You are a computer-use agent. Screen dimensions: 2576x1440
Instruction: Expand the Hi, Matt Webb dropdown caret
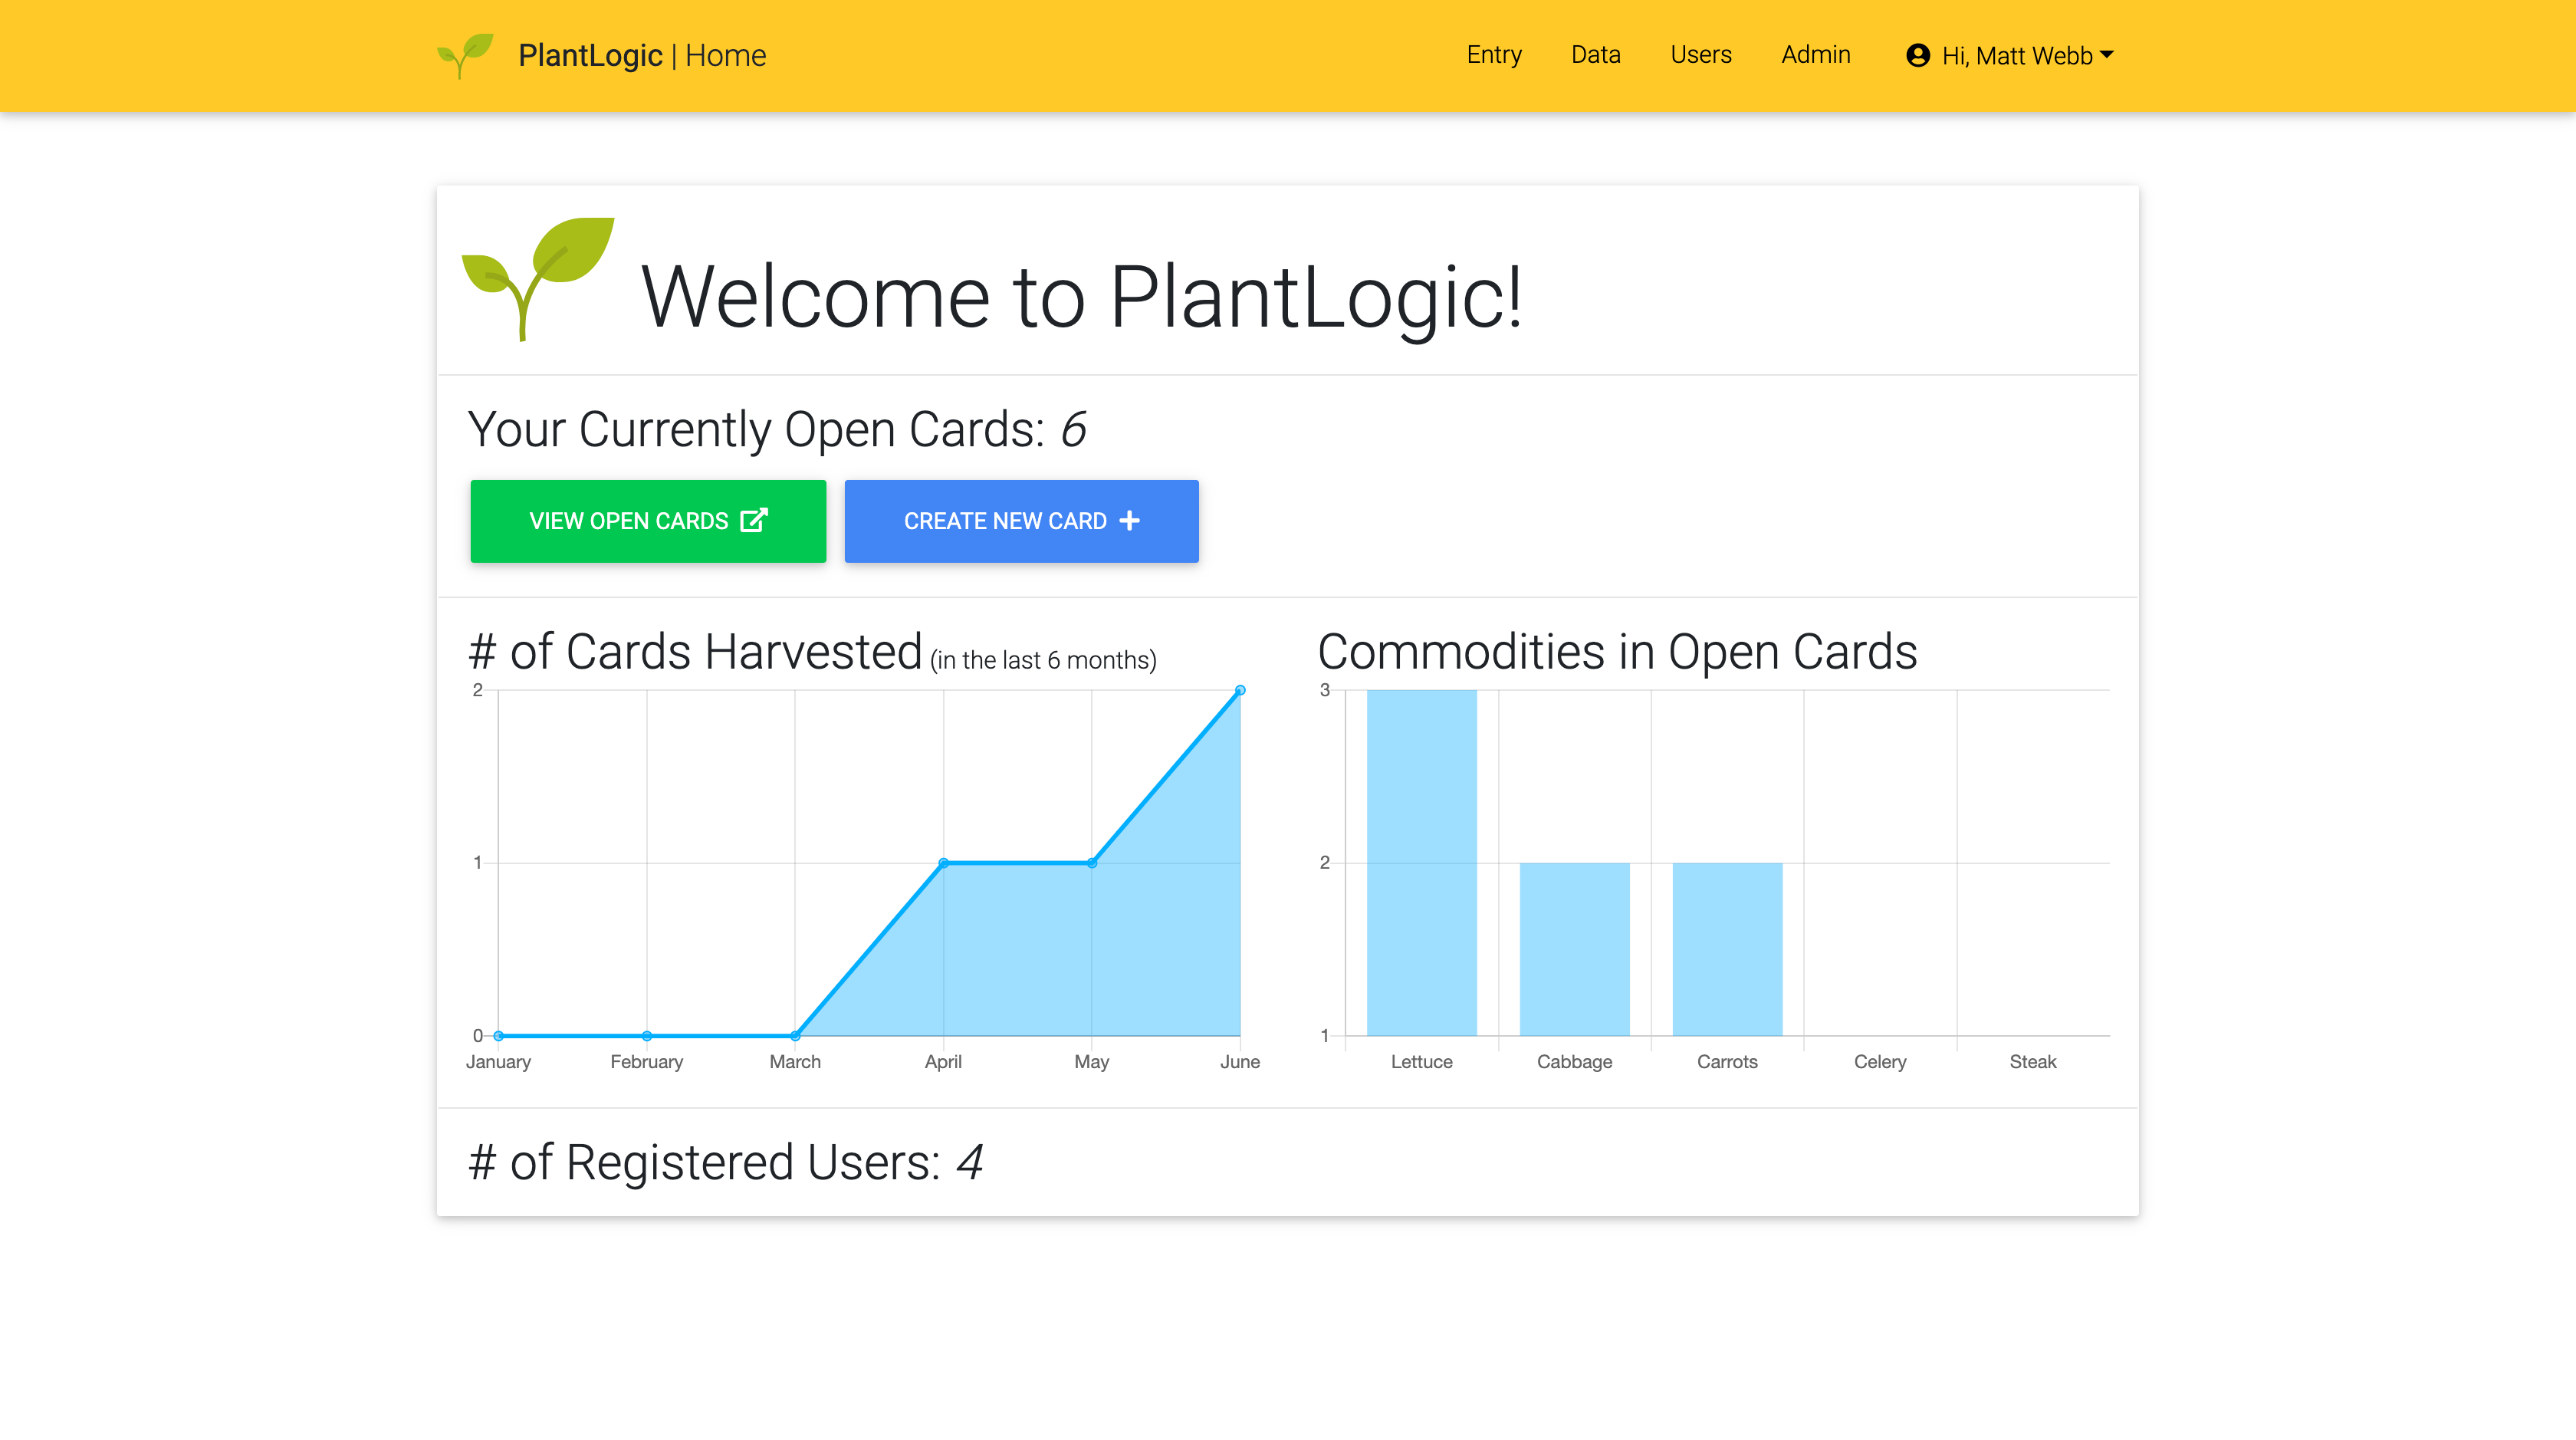[x=2107, y=55]
